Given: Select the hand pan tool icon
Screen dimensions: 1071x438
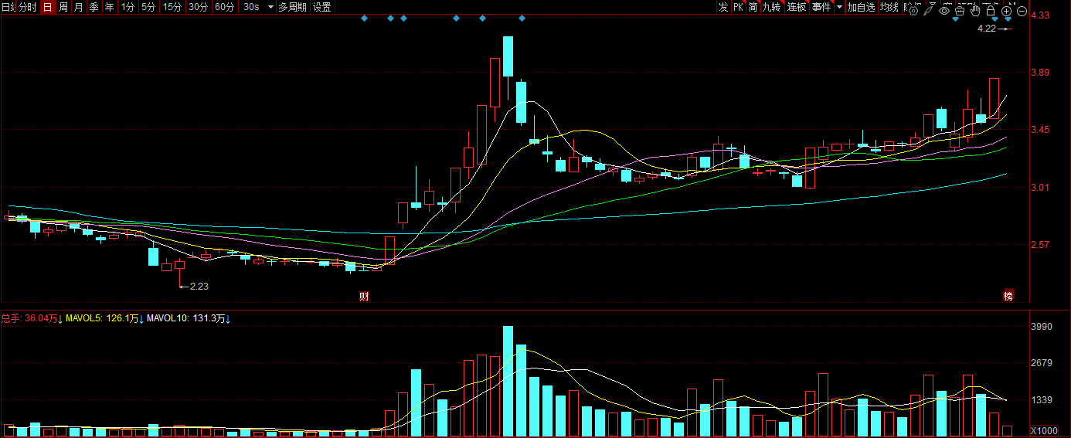Looking at the screenshot, I should click(975, 11).
